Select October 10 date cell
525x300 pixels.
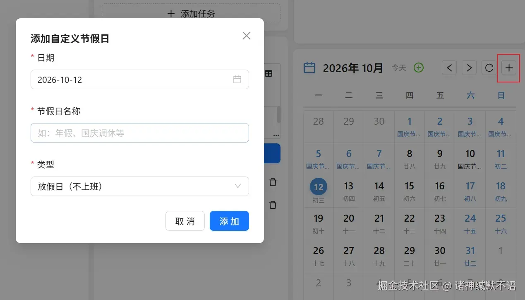(x=470, y=159)
